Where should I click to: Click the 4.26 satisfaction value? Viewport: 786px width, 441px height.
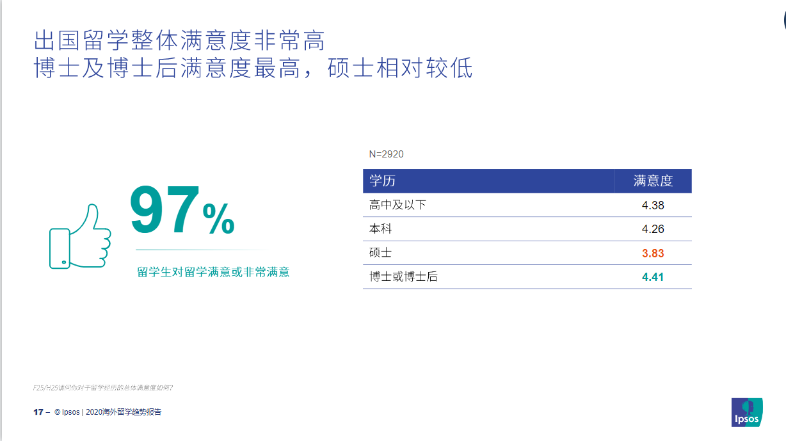(653, 229)
